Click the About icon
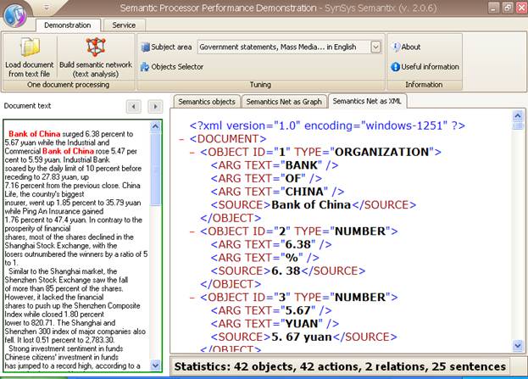Screen dimensions: 528x379 click(x=396, y=47)
